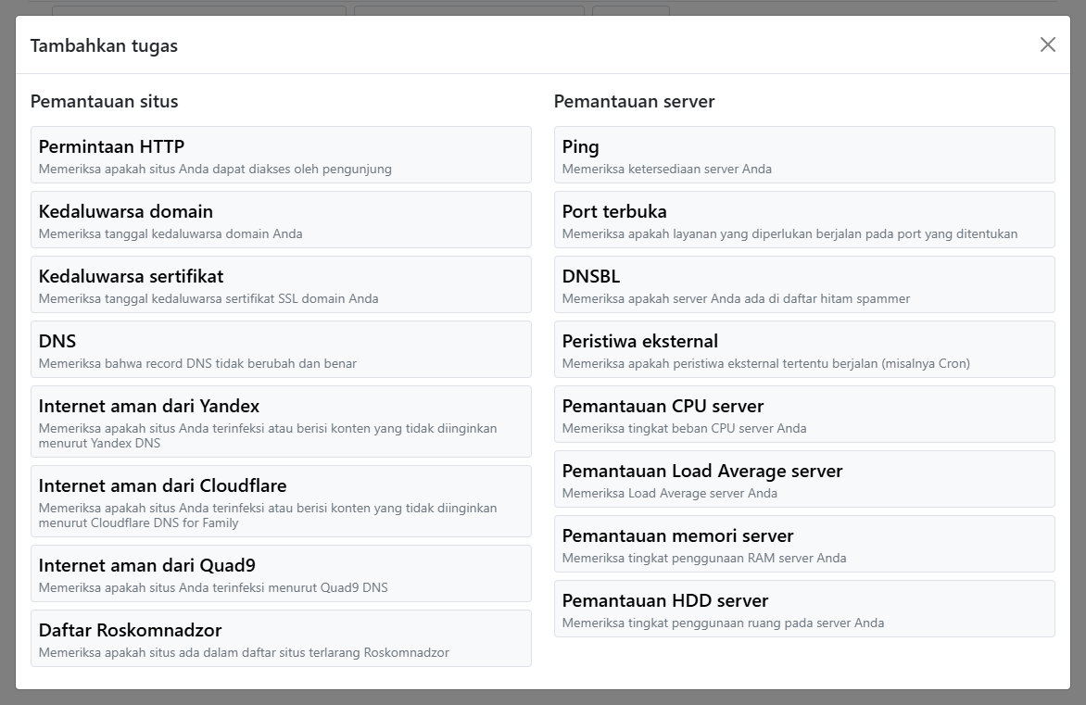Click the Pemantauan server heading

(634, 101)
